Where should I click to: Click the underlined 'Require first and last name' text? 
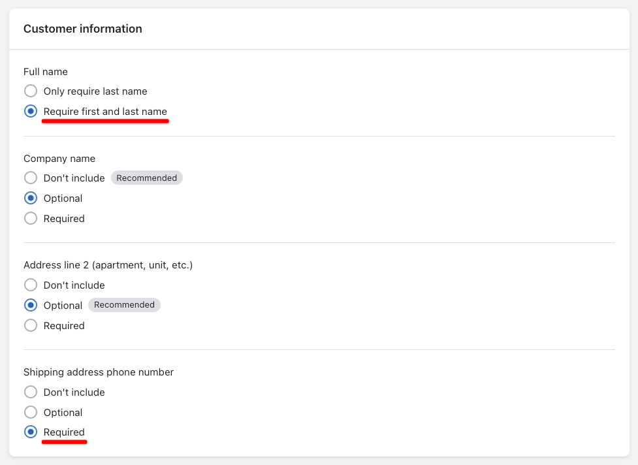point(105,112)
